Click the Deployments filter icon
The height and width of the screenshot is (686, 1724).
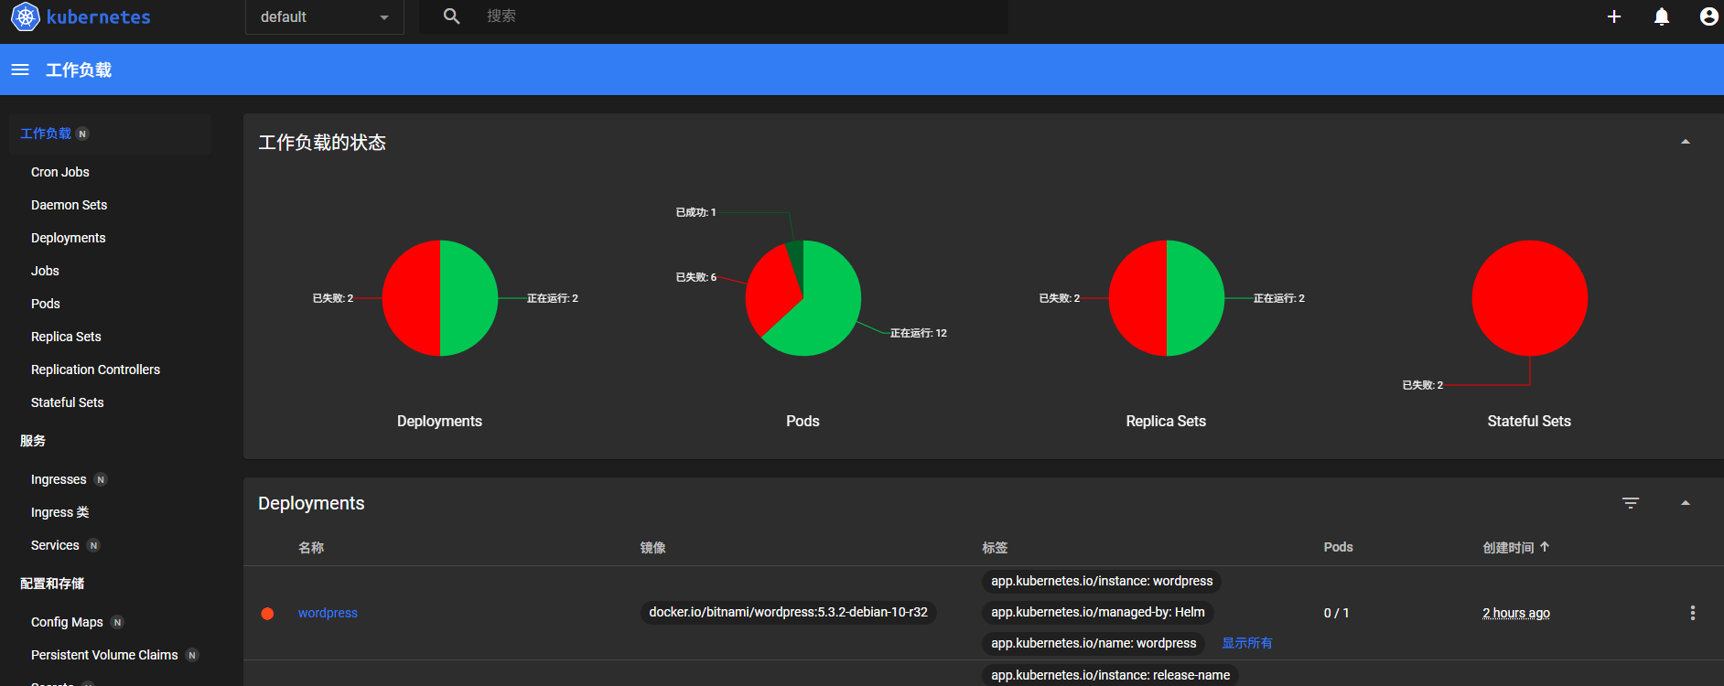tap(1631, 503)
